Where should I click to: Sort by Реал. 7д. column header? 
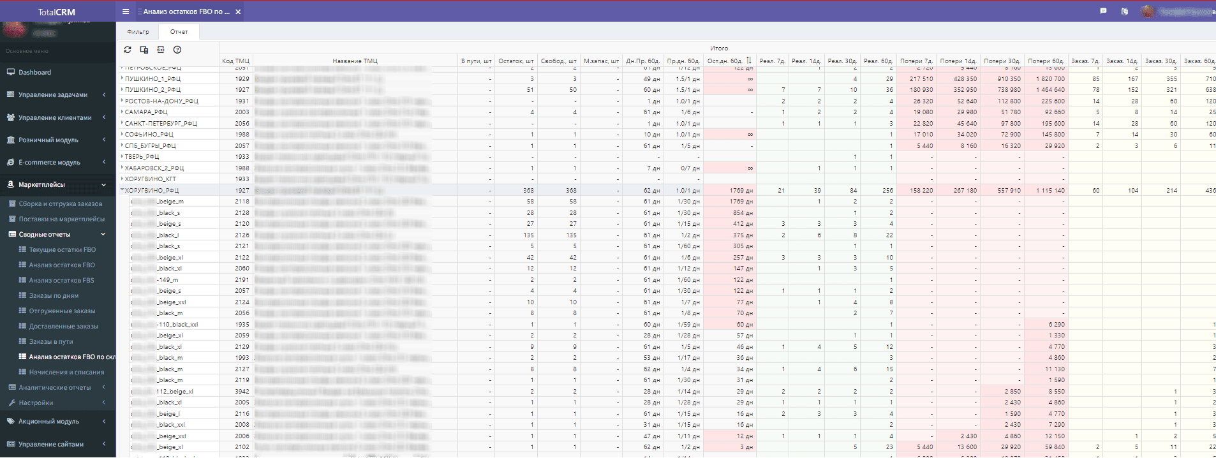pos(772,61)
